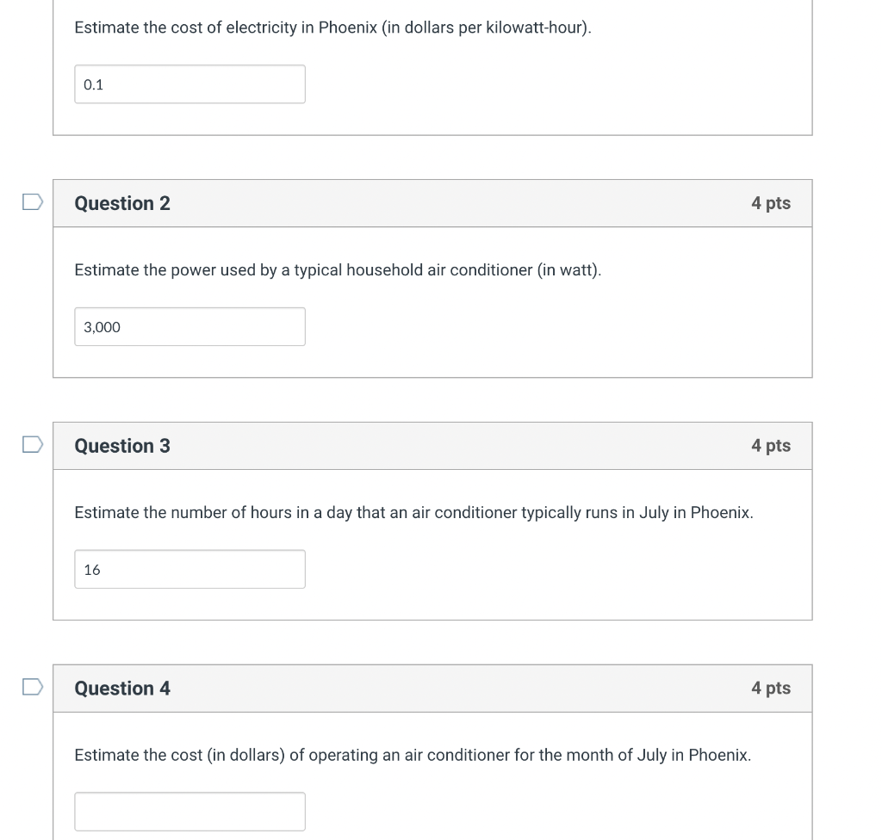Click the 4 pts label of Question 2
Viewport: 882px width, 840px height.
[x=771, y=203]
